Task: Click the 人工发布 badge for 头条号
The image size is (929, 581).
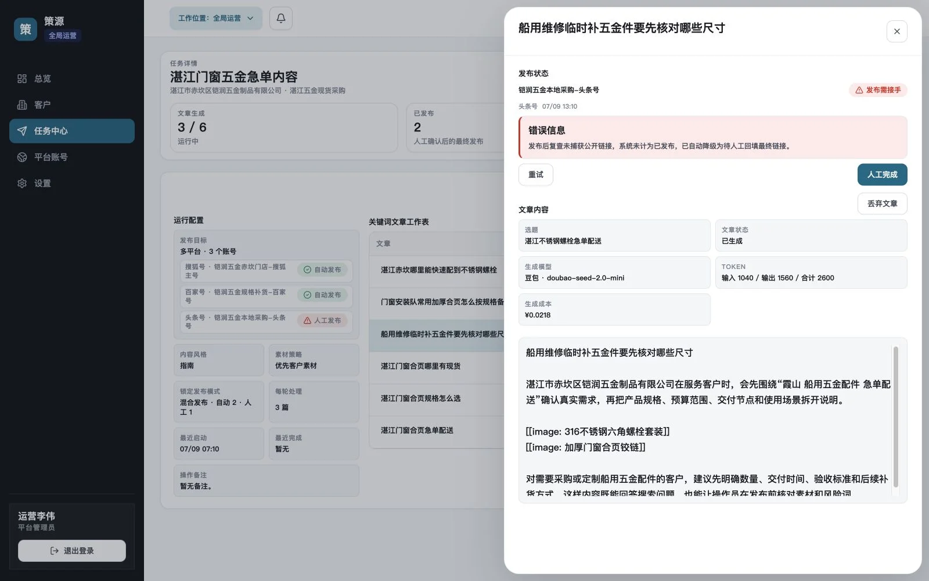Action: click(322, 321)
